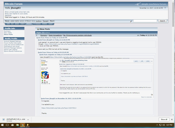Click the circular post icon beside quoted topic title
175x128 pixels.
coord(60,61)
